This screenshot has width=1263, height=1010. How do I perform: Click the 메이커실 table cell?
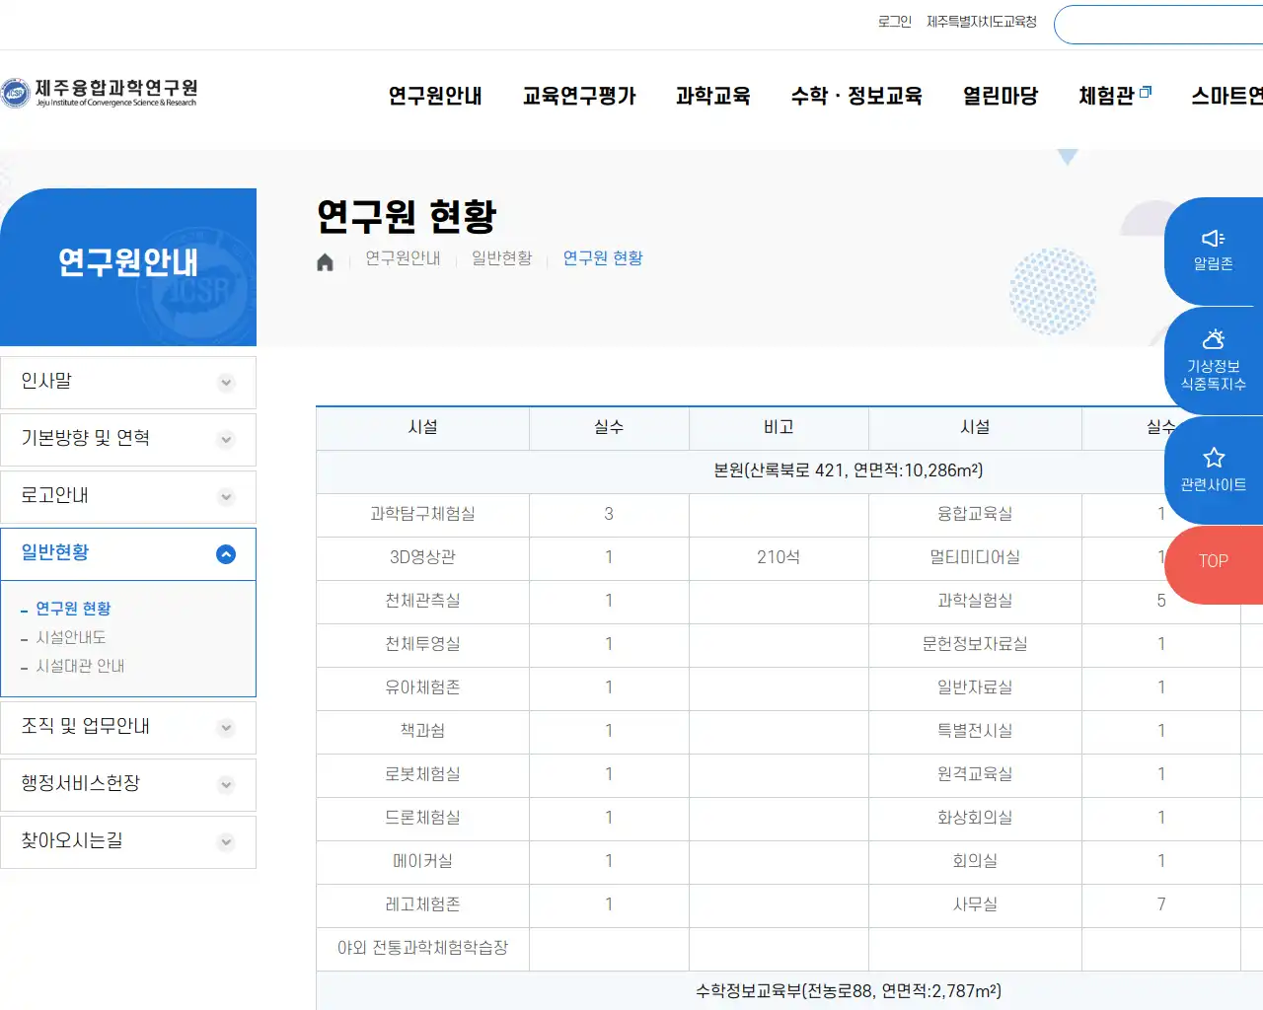(x=422, y=861)
